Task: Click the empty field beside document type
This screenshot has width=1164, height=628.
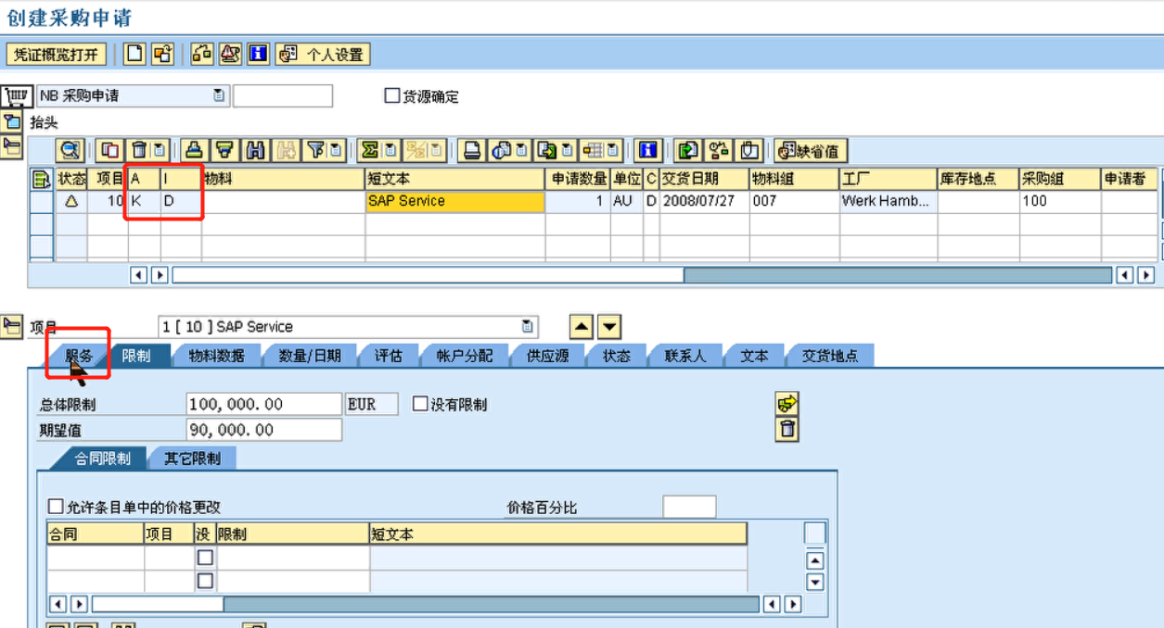Action: (x=283, y=95)
